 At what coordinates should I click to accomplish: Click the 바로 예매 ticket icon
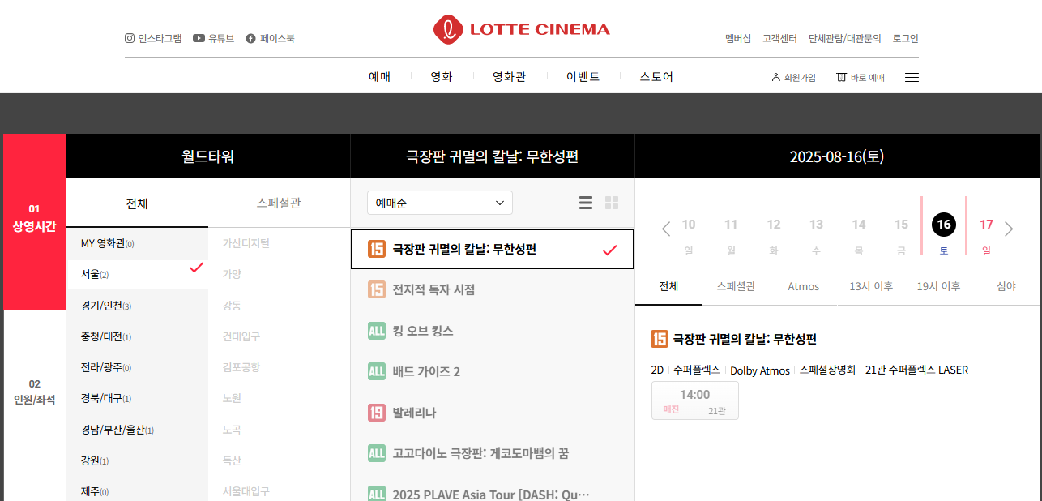coord(841,77)
